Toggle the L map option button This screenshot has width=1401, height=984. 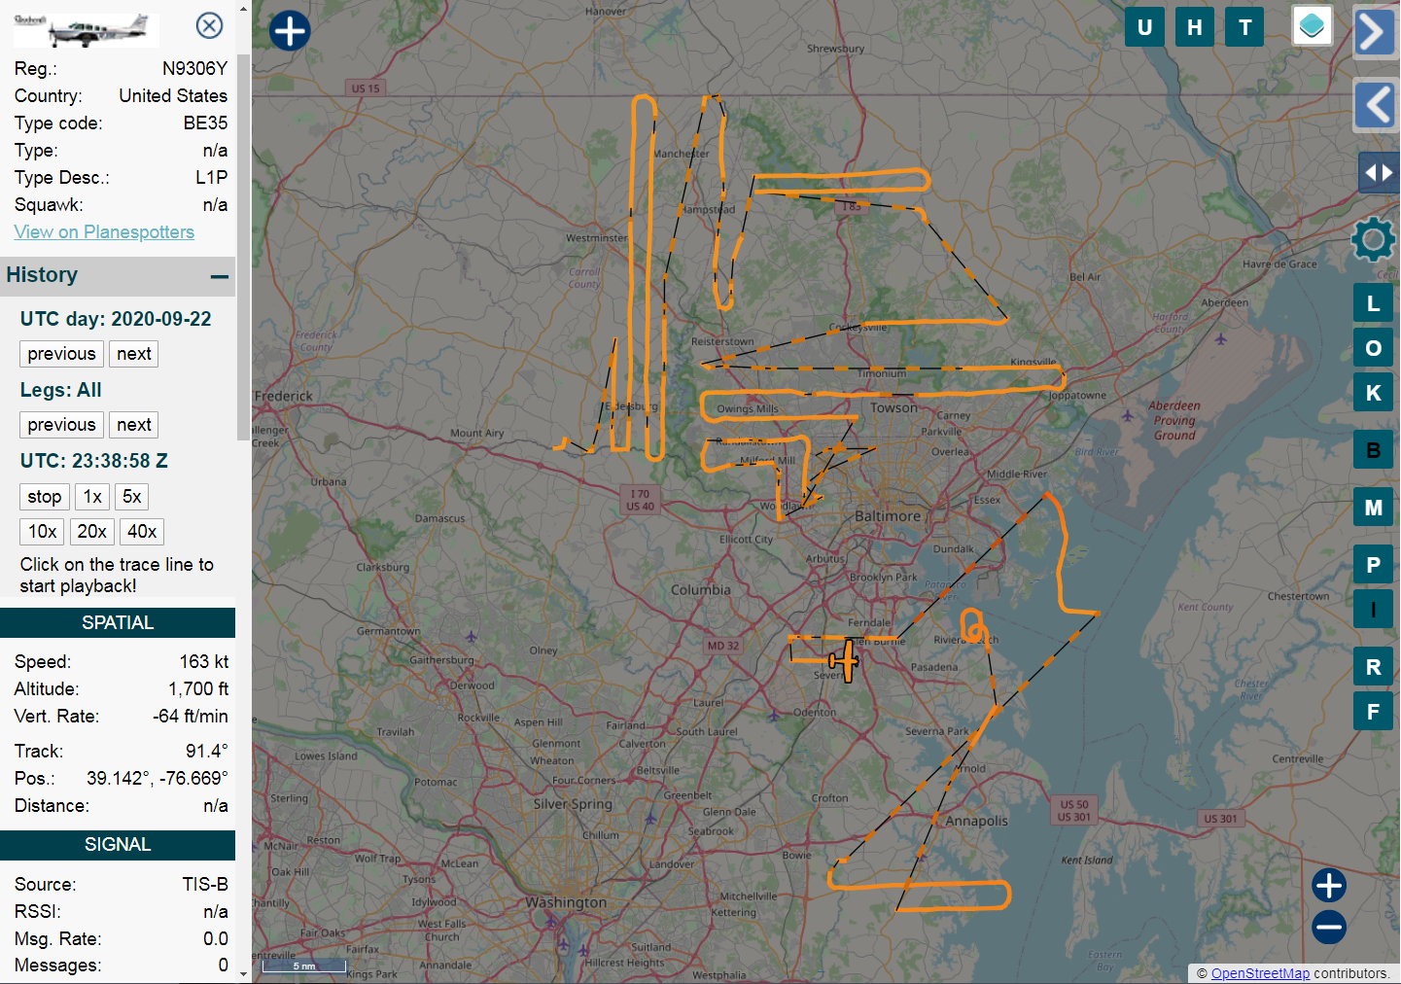1373,303
